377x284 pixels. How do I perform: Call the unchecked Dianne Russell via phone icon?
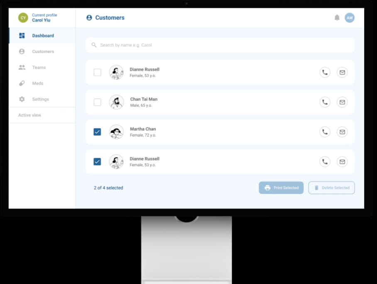click(x=325, y=72)
